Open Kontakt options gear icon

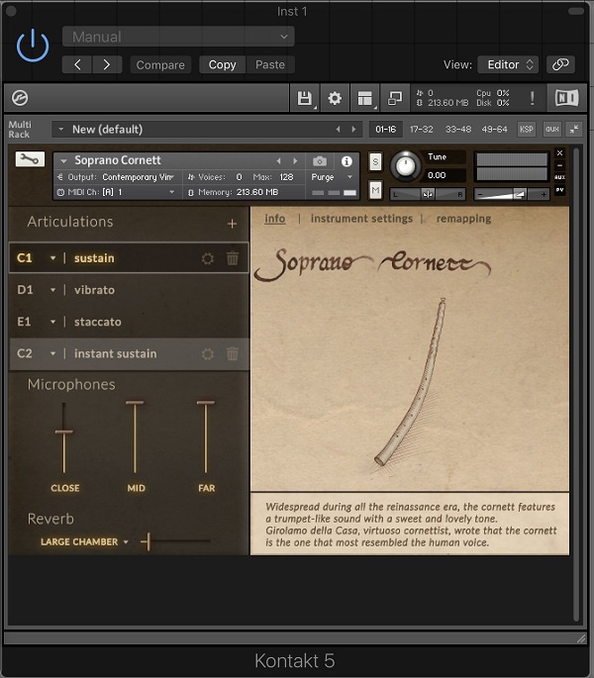[x=335, y=98]
